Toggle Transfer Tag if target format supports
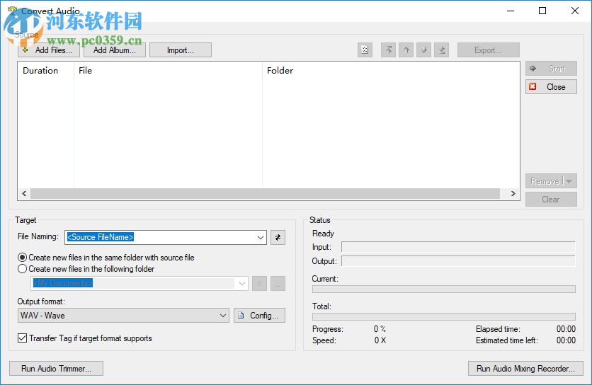Image resolution: width=592 pixels, height=385 pixels. (x=85, y=338)
